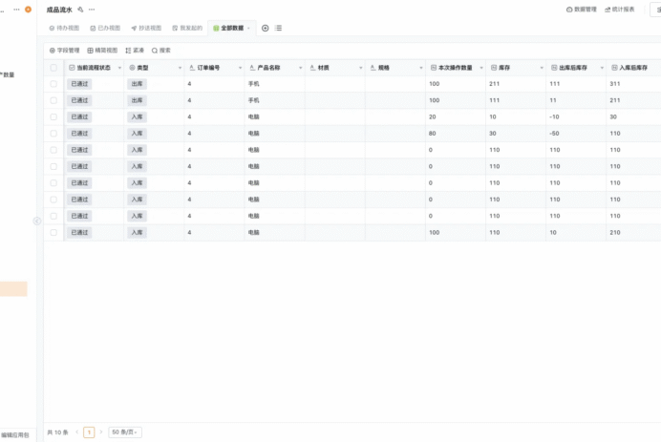This screenshot has width=661, height=442.
Task: Switch to the 抄送视图 tab
Action: pyautogui.click(x=146, y=29)
